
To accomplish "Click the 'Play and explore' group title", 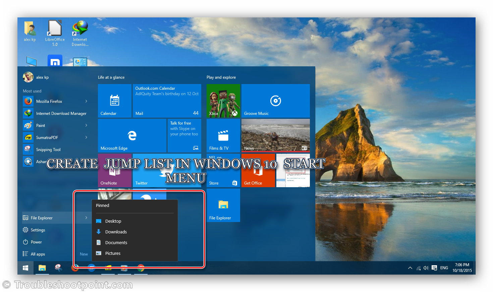I will click(221, 77).
